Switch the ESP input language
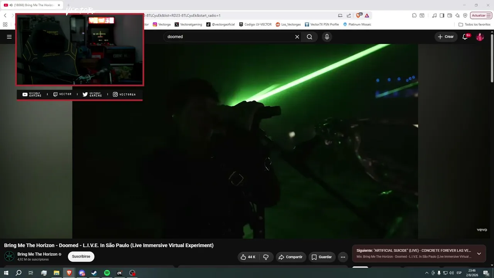The height and width of the screenshot is (278, 494). [x=459, y=273]
